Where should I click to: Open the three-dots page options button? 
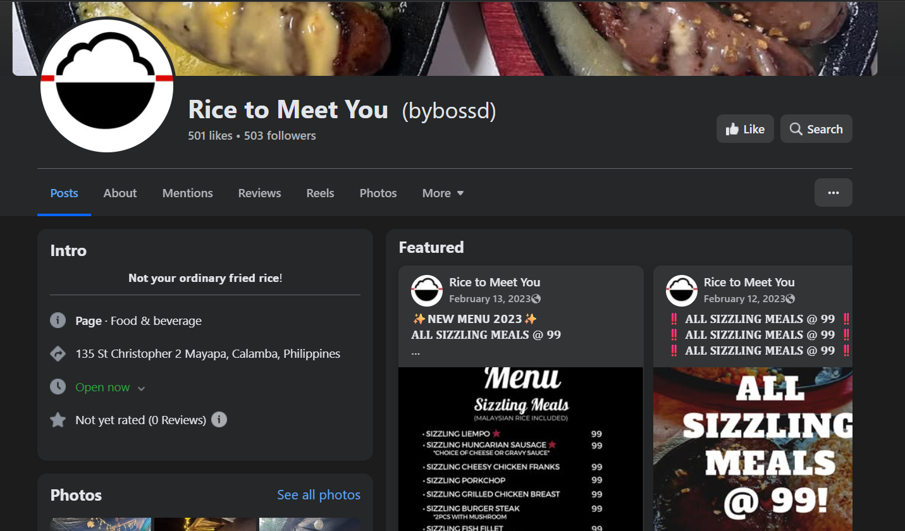(x=833, y=193)
